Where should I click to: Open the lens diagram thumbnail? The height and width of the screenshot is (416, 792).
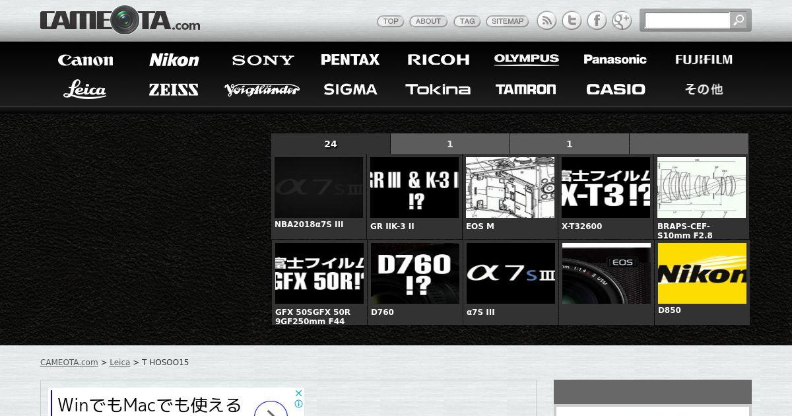[x=702, y=188]
